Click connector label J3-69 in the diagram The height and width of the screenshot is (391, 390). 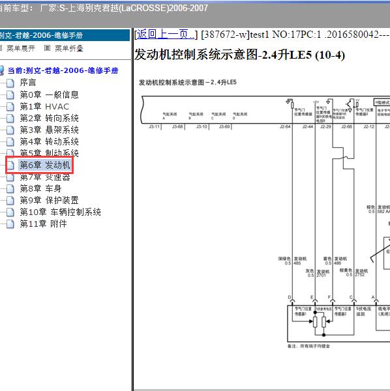[x=224, y=126]
